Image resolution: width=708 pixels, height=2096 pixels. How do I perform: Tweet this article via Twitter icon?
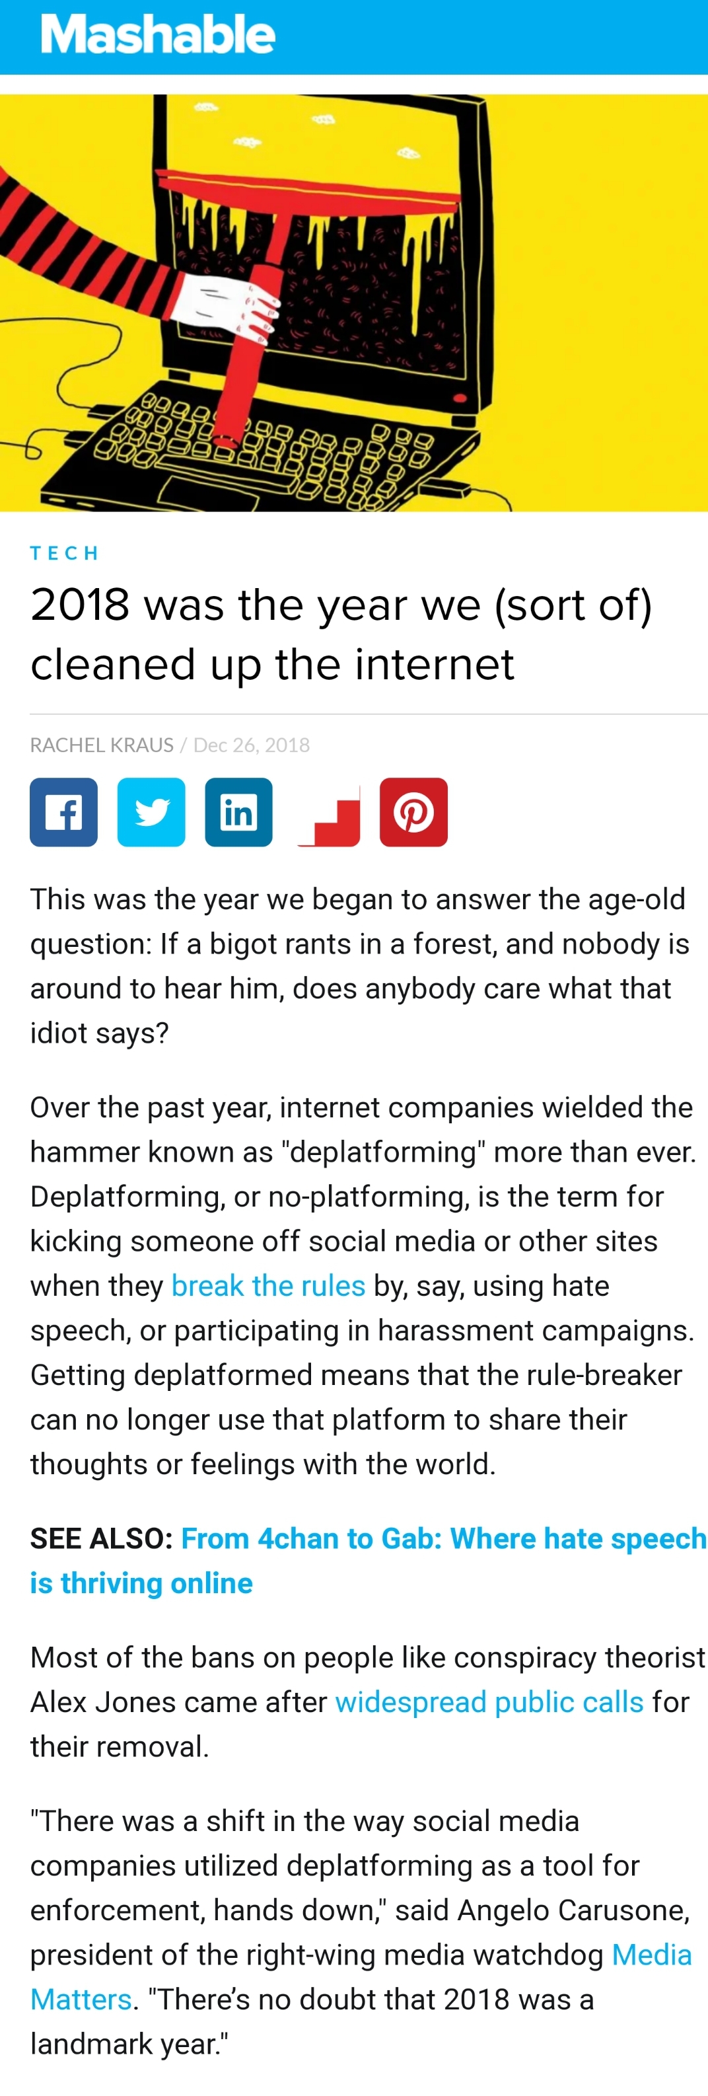tap(151, 812)
